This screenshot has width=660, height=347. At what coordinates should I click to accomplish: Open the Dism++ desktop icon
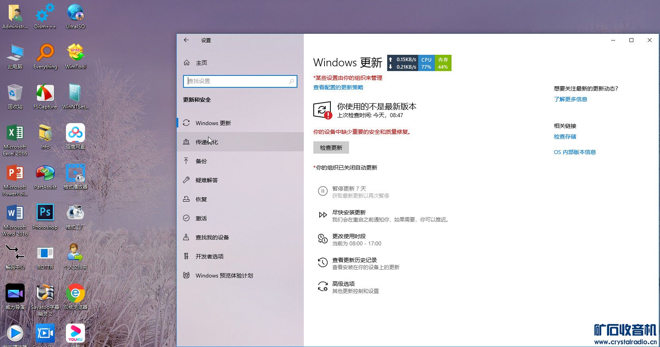(x=45, y=16)
